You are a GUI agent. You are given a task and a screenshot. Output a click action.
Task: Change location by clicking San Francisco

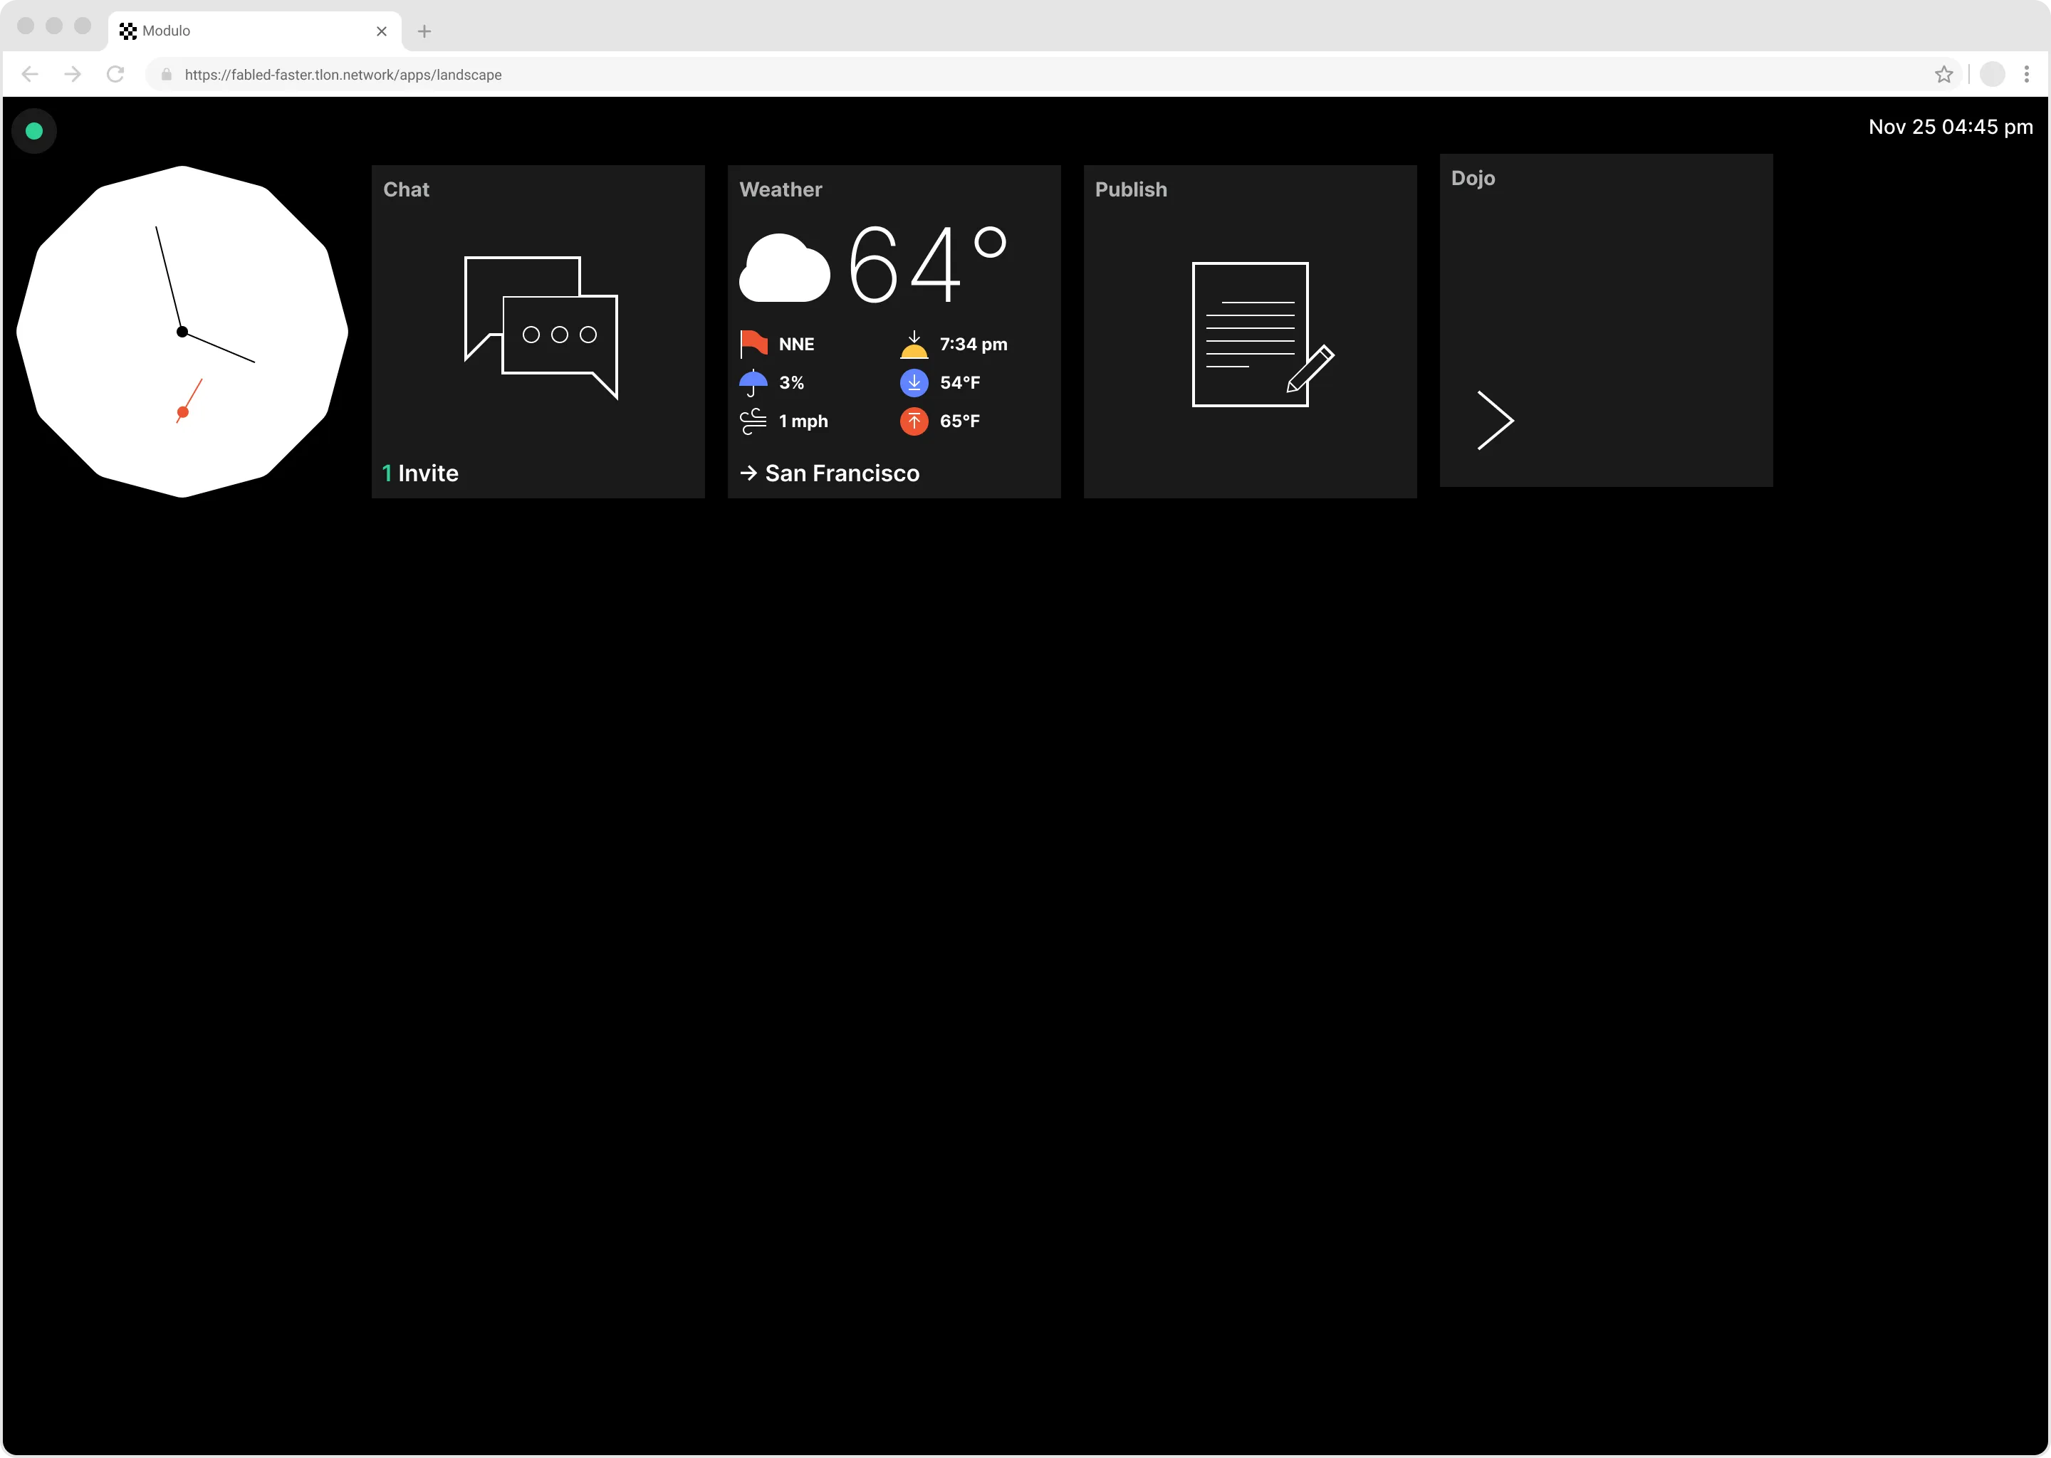click(x=842, y=473)
